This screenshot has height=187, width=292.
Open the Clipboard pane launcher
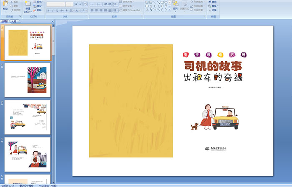(20, 17)
